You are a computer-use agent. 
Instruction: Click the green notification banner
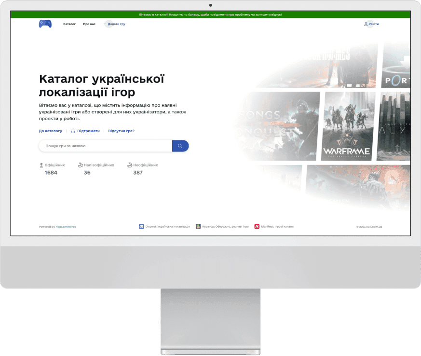[210, 14]
